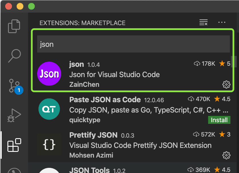The image size is (239, 173).
Task: Open Views and More Actions ellipsis menu
Action: pyautogui.click(x=222, y=22)
